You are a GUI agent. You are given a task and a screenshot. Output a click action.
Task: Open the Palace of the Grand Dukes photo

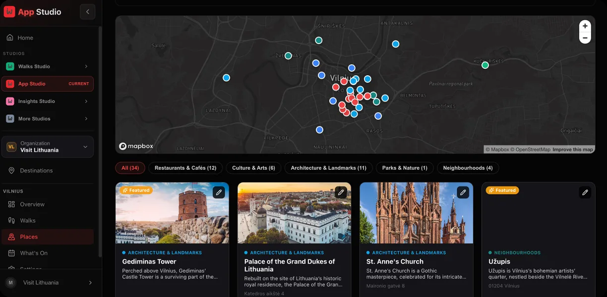pos(294,213)
